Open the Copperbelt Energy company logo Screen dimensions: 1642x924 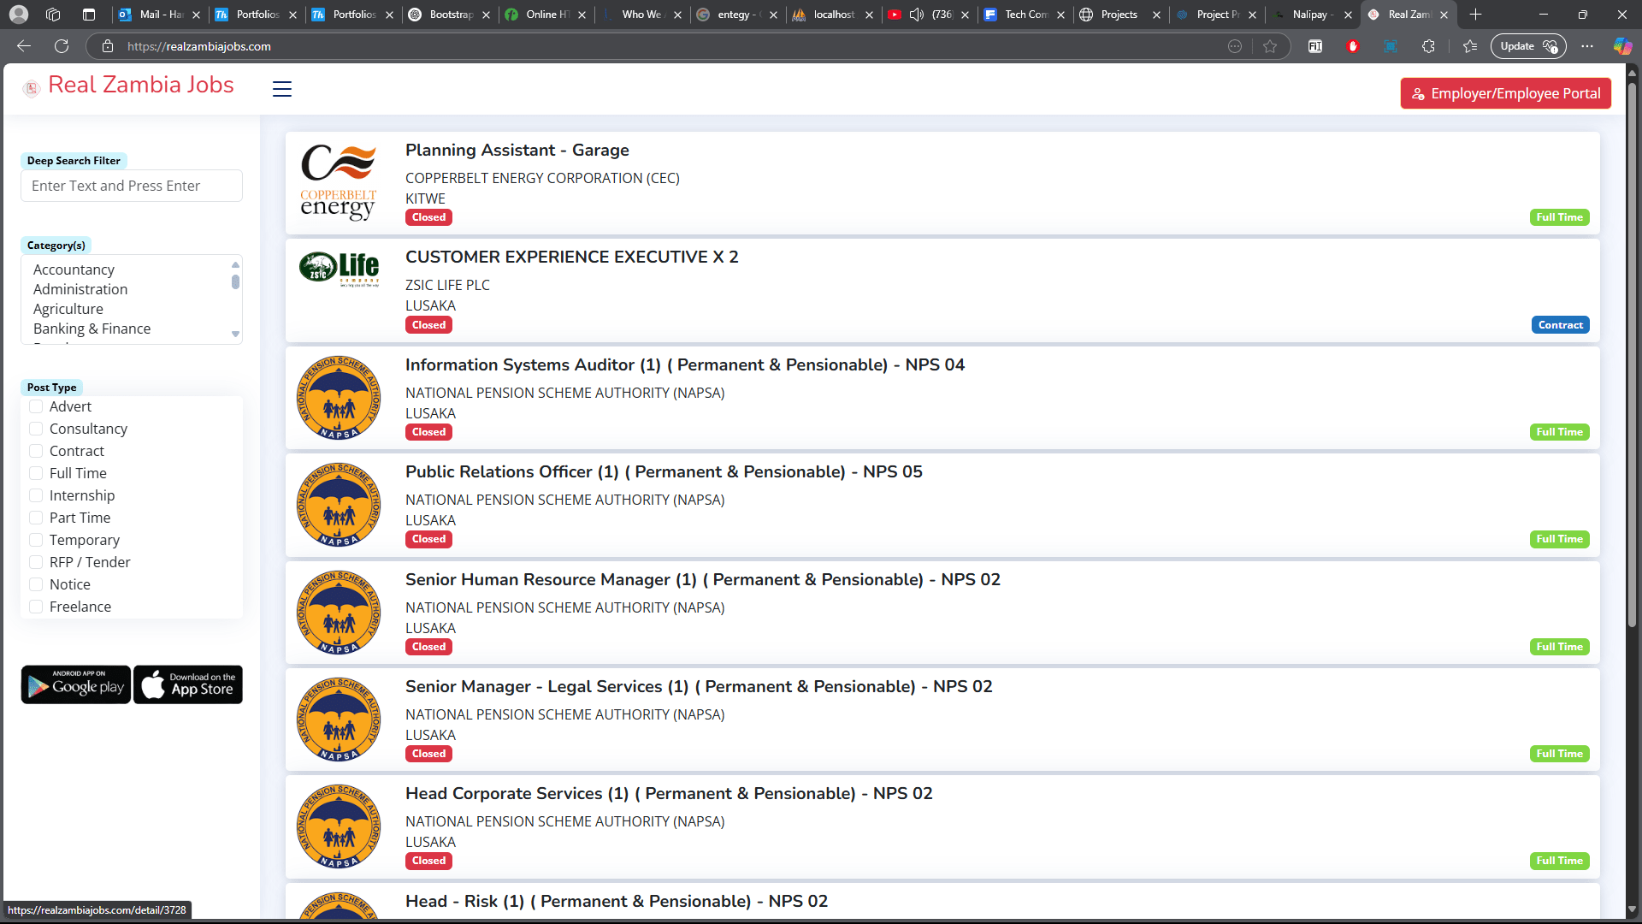pos(339,183)
